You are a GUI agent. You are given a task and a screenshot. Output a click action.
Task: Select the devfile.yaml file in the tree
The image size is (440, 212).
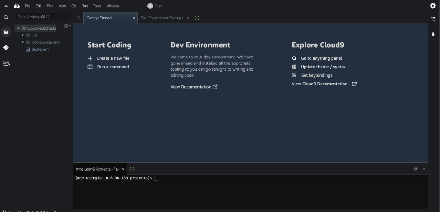click(x=40, y=49)
